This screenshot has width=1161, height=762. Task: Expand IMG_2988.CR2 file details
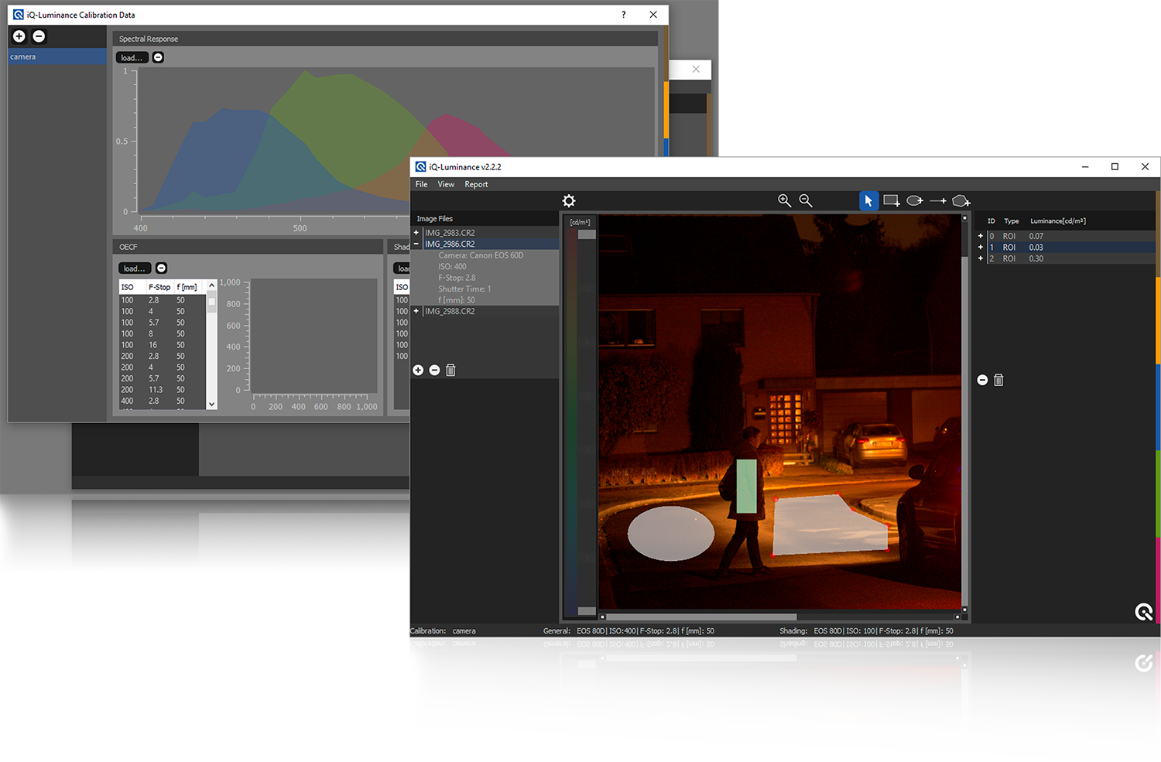point(416,311)
